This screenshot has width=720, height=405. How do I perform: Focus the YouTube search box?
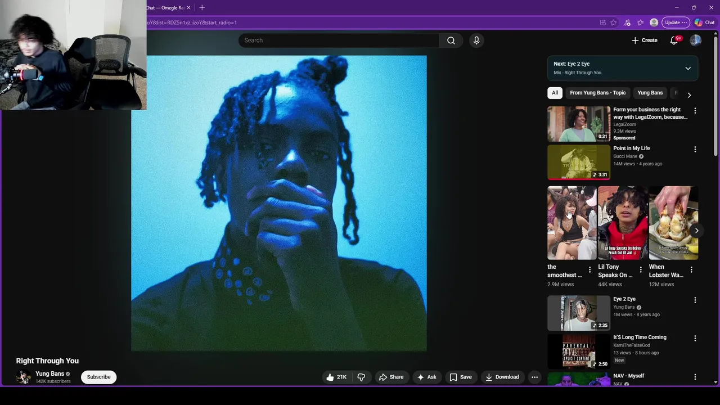(339, 40)
